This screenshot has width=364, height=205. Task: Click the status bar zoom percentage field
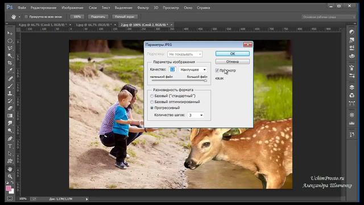coord(23,199)
